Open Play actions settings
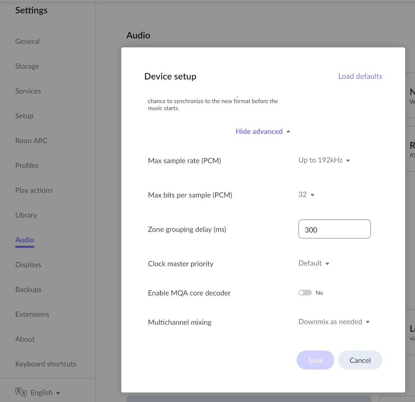Screen dimensions: 415x402 [34, 191]
